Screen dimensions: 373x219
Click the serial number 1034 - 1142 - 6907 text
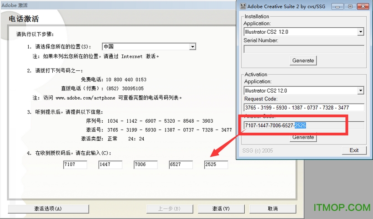[160, 121]
